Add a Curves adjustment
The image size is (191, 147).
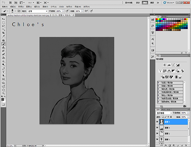pos(173,65)
